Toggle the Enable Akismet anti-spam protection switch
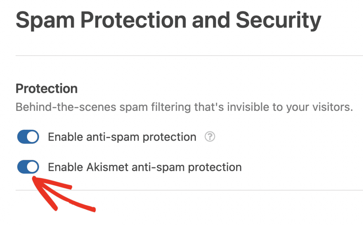This screenshot has width=363, height=225. (x=28, y=167)
